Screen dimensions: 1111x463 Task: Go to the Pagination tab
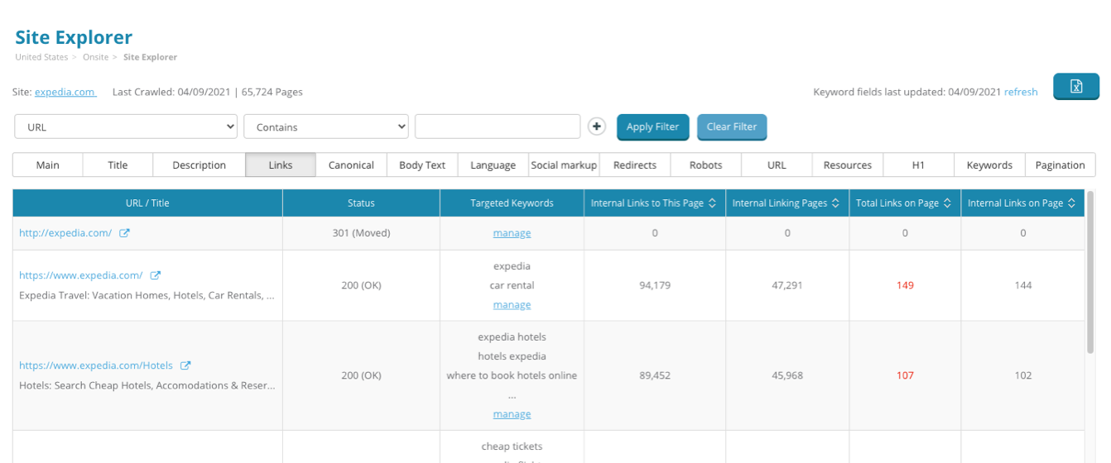1060,165
